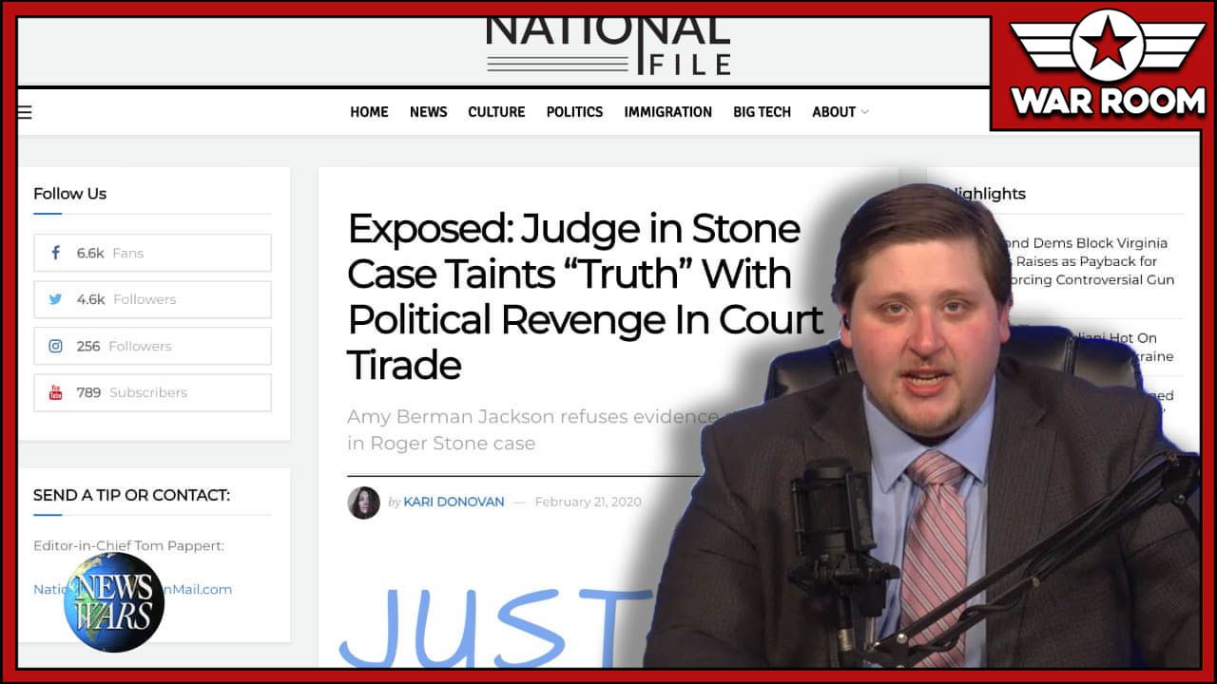
Task: Open the hamburger menu icon
Action: (25, 112)
